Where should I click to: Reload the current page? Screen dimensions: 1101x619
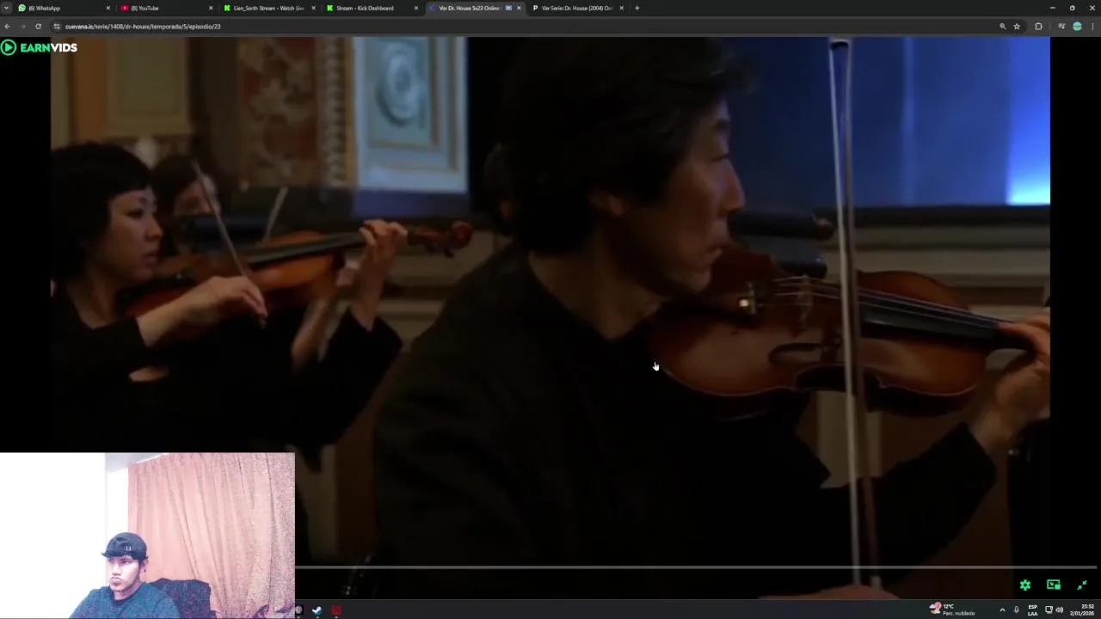(38, 27)
